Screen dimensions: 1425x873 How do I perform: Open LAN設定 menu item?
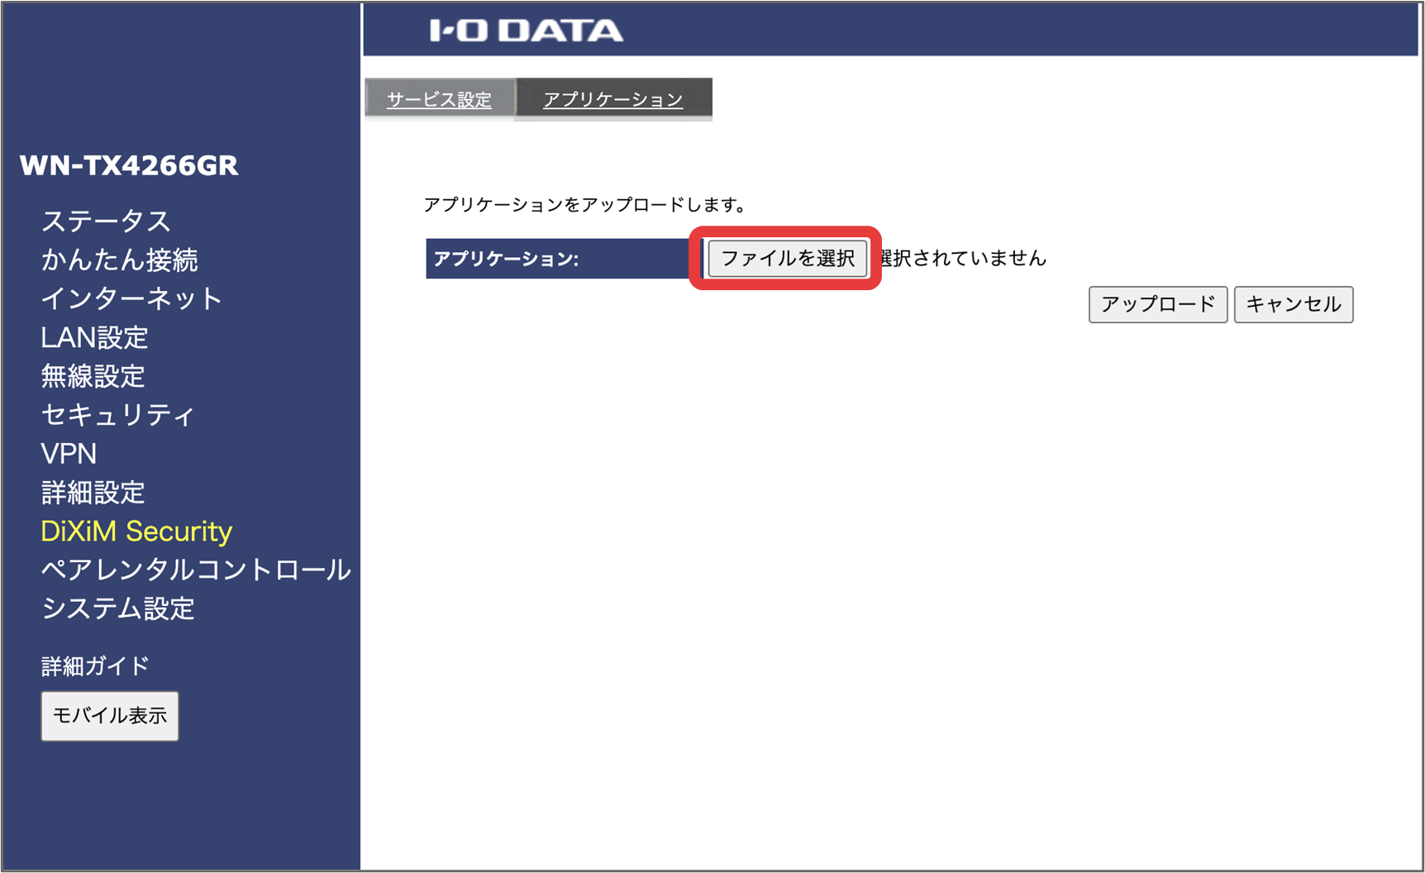click(x=95, y=337)
